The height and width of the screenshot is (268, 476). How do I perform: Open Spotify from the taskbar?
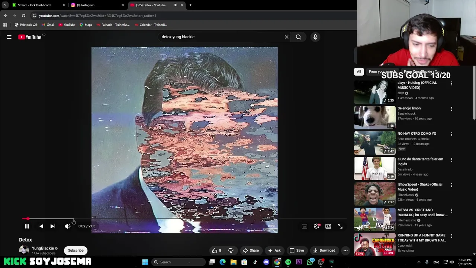click(x=288, y=262)
